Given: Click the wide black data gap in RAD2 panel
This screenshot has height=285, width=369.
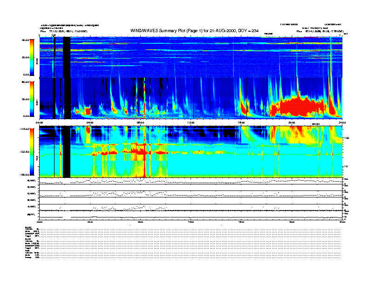Looking at the screenshot, I should tap(67, 57).
